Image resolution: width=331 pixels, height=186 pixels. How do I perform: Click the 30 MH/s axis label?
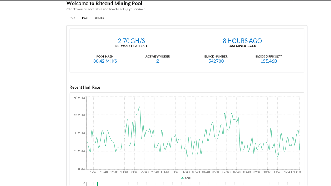click(x=79, y=133)
